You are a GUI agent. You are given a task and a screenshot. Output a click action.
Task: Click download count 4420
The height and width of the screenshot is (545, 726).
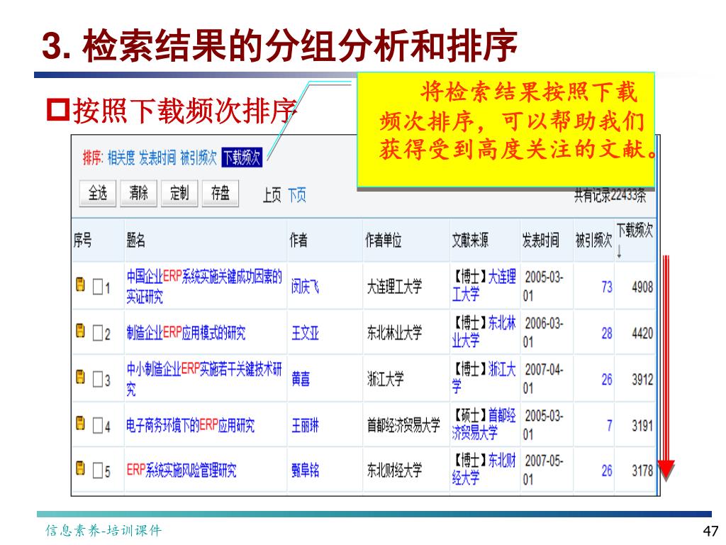pyautogui.click(x=642, y=334)
